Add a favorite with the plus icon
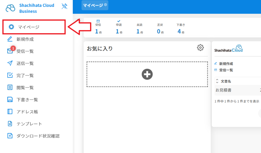 [147, 74]
